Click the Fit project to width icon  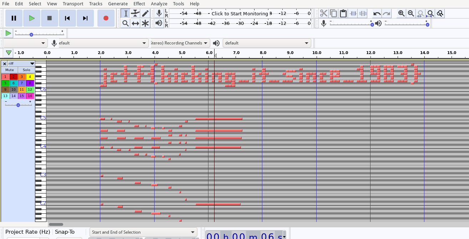click(x=430, y=14)
